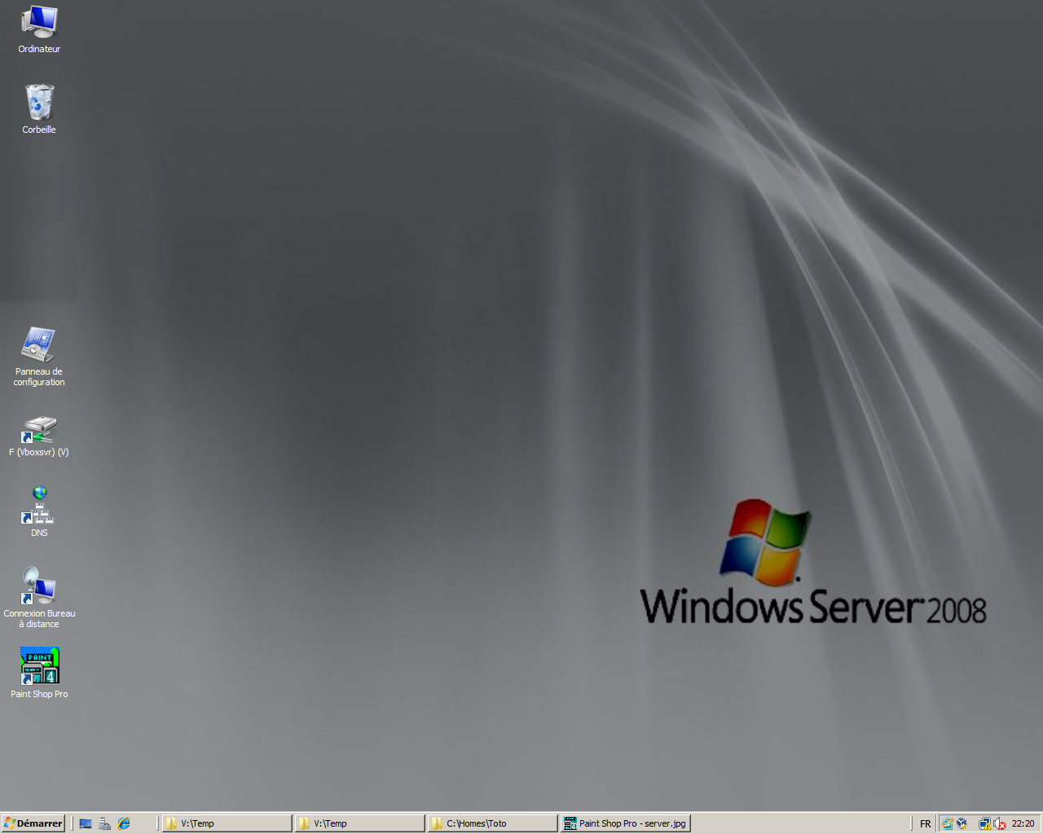Image resolution: width=1043 pixels, height=834 pixels.
Task: Switch to Paint Shop Pro - server.jpg window
Action: click(x=625, y=823)
